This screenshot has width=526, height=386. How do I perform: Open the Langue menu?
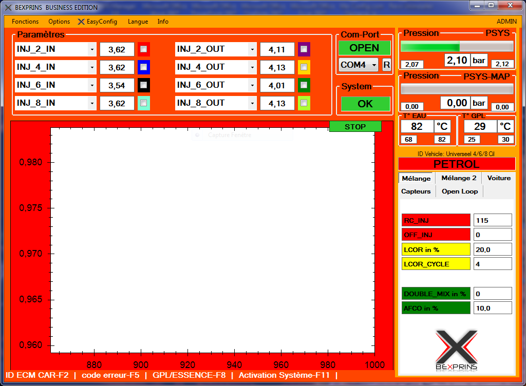(x=138, y=22)
